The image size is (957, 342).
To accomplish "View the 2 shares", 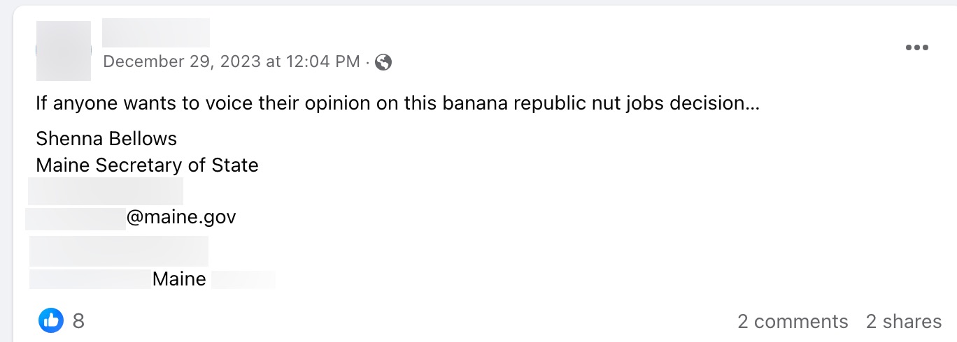I will 904,321.
